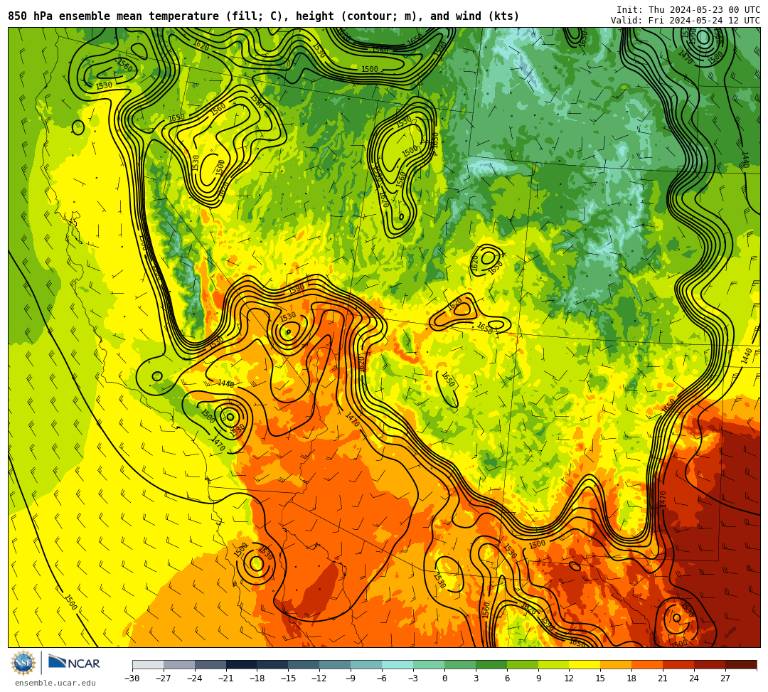Click the 0 colorbar label
Image resolution: width=768 pixels, height=692 pixels.
pyautogui.click(x=444, y=678)
